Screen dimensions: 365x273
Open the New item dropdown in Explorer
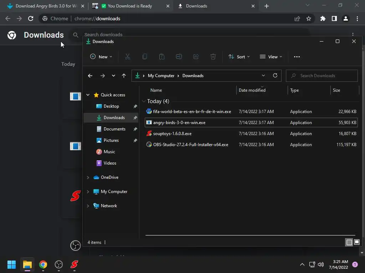click(x=101, y=57)
